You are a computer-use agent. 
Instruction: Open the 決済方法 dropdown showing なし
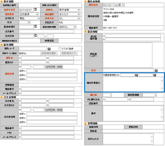[70, 18]
